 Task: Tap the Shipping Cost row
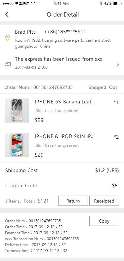click(62, 170)
